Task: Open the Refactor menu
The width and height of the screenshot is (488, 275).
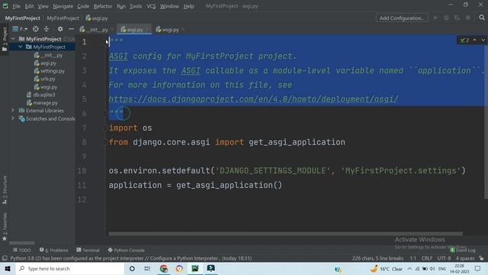Action: tap(103, 6)
